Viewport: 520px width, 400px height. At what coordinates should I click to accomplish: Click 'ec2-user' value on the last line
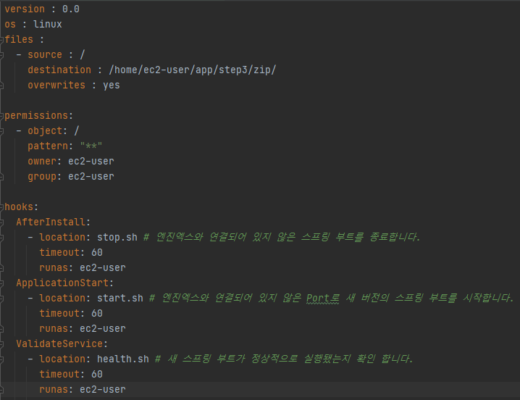(x=102, y=390)
